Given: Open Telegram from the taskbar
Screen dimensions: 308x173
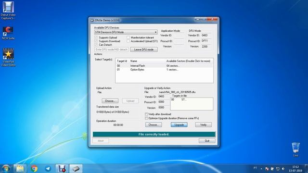Looking at the screenshot, I should pos(48,169).
